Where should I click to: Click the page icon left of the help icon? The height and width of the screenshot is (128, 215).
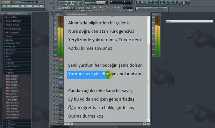coord(184,3)
